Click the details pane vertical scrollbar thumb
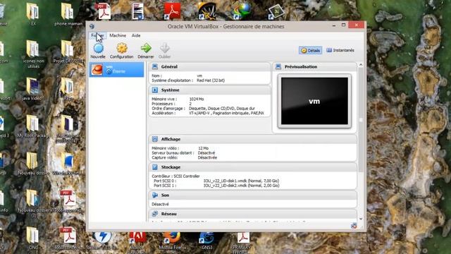The image size is (451, 254). pos(361,120)
